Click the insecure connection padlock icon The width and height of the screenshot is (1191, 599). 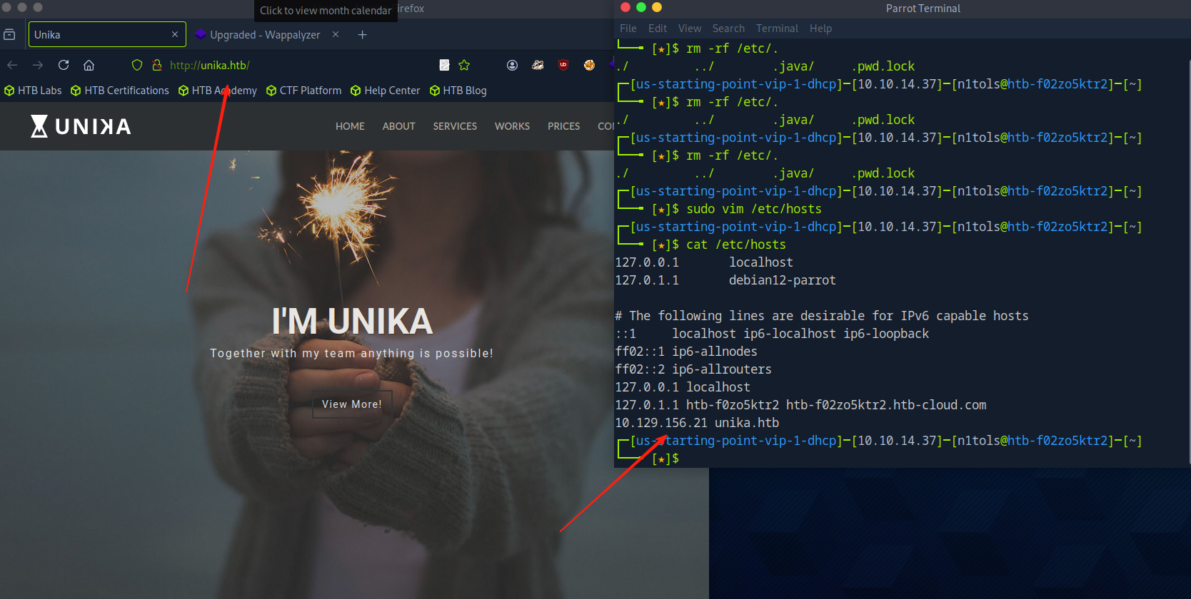click(157, 65)
